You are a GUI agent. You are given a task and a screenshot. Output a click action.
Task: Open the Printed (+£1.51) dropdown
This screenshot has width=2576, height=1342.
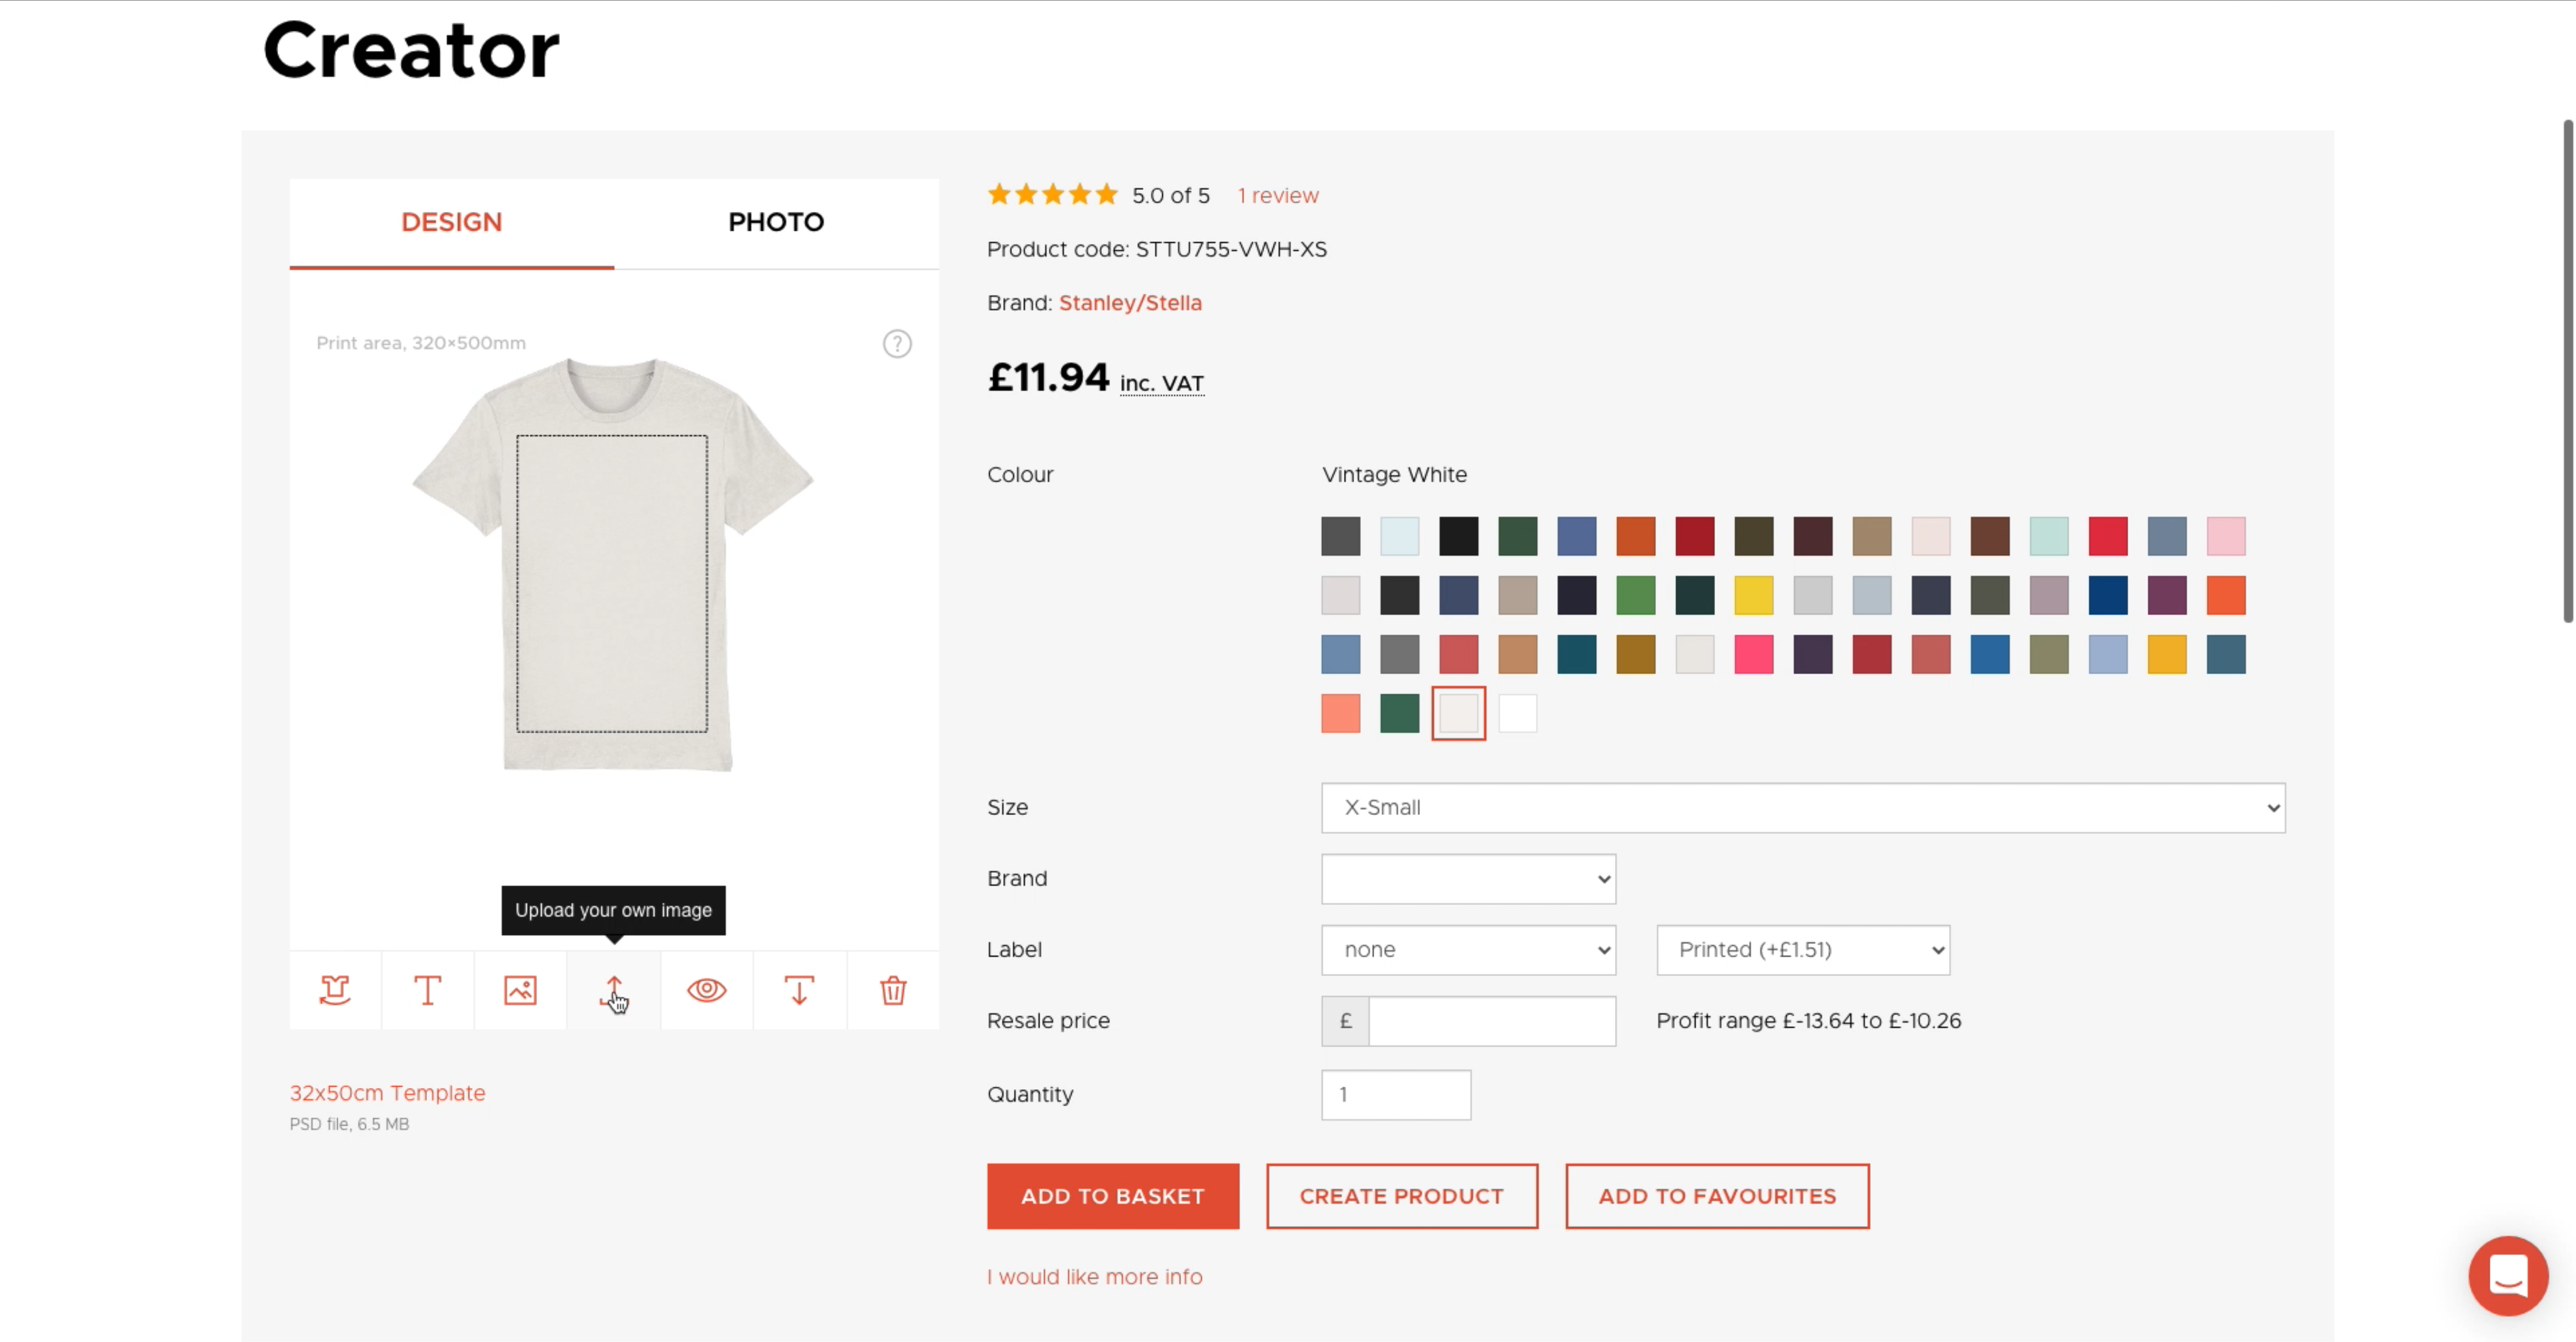click(x=1802, y=950)
